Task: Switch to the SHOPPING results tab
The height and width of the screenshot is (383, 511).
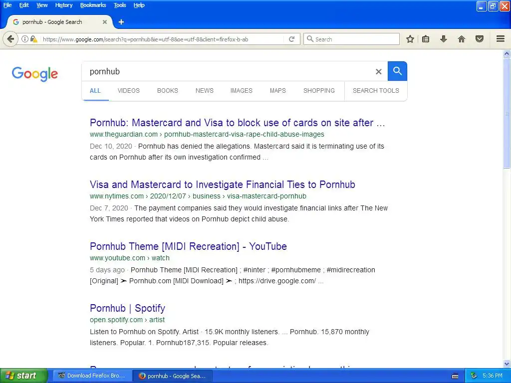Action: 319,91
